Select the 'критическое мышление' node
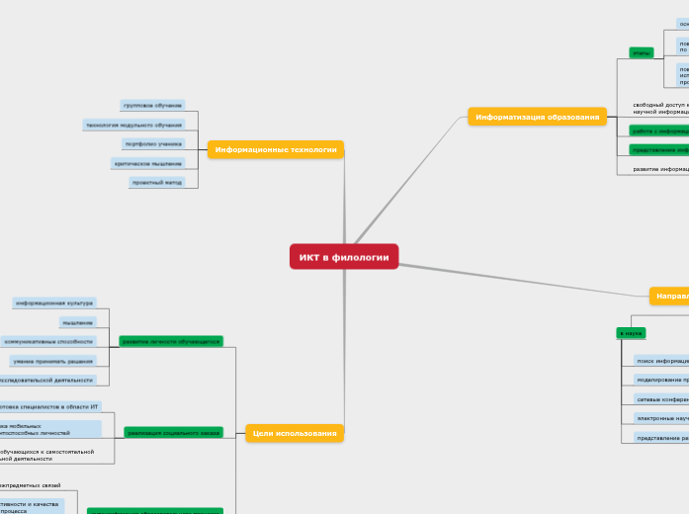Screen dimensions: 689x514 point(147,164)
